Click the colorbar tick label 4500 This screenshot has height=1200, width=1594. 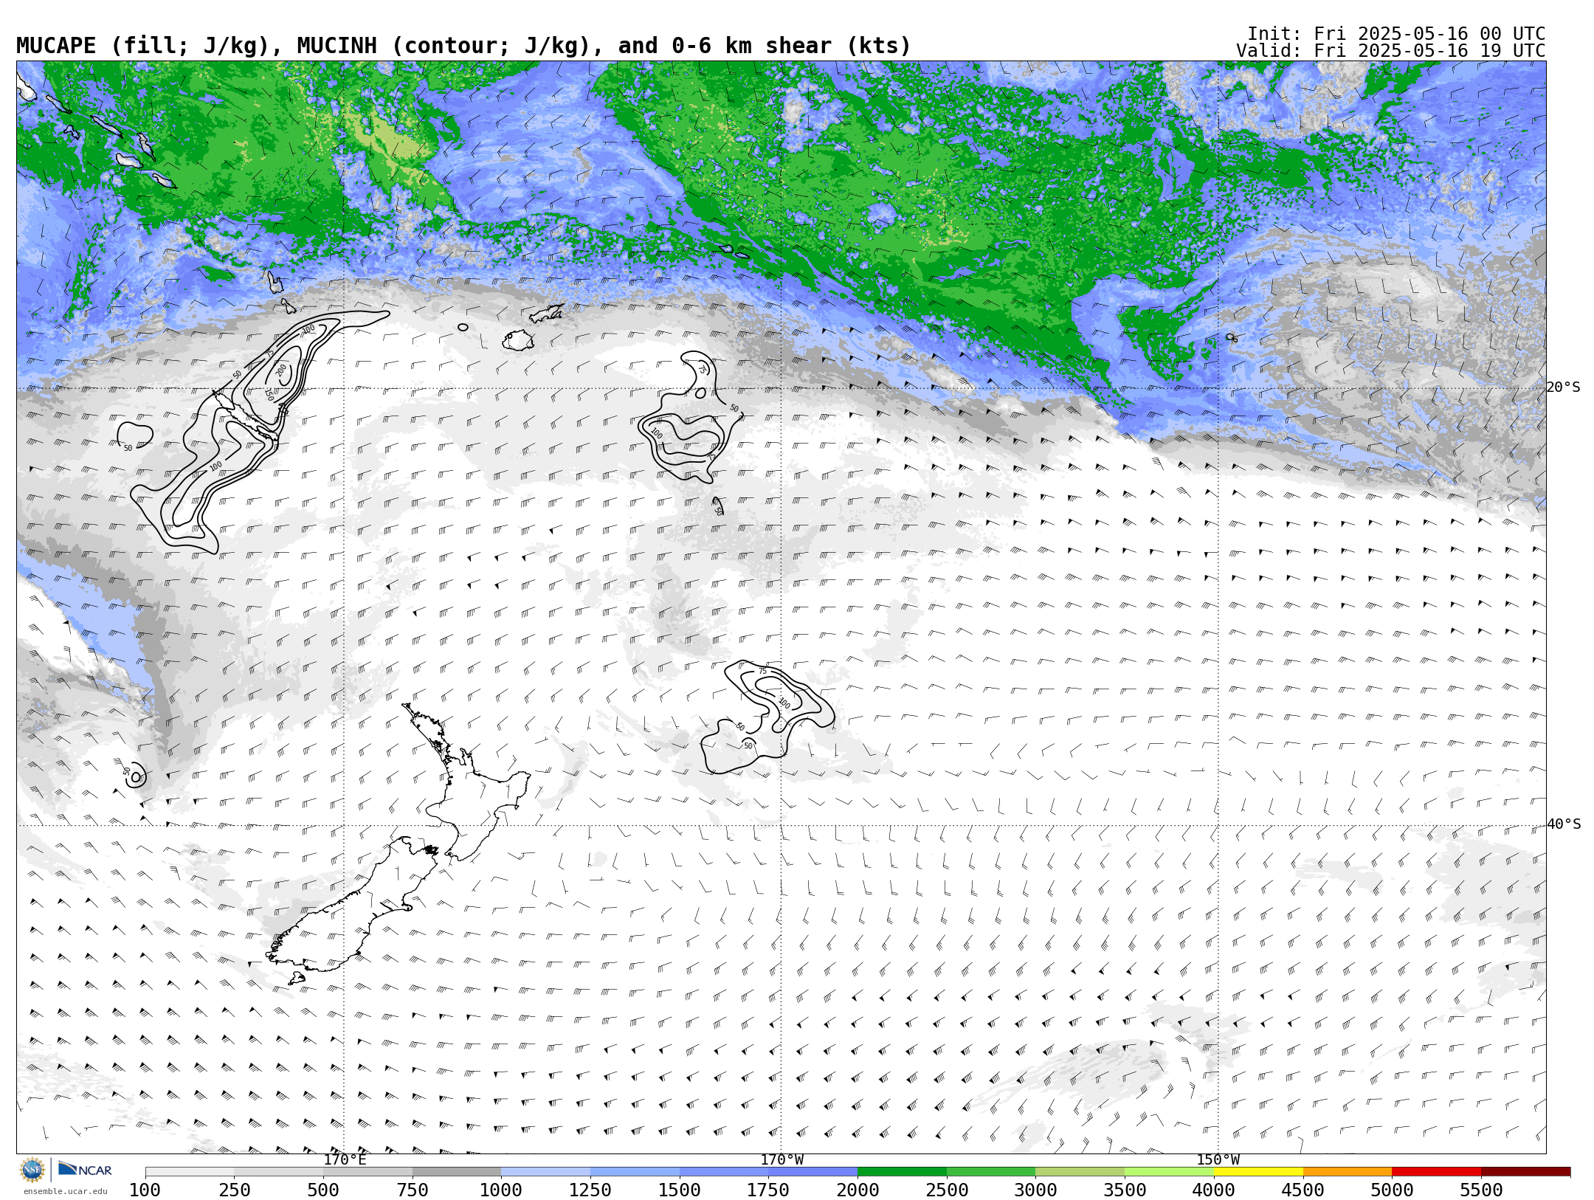point(1303,1190)
